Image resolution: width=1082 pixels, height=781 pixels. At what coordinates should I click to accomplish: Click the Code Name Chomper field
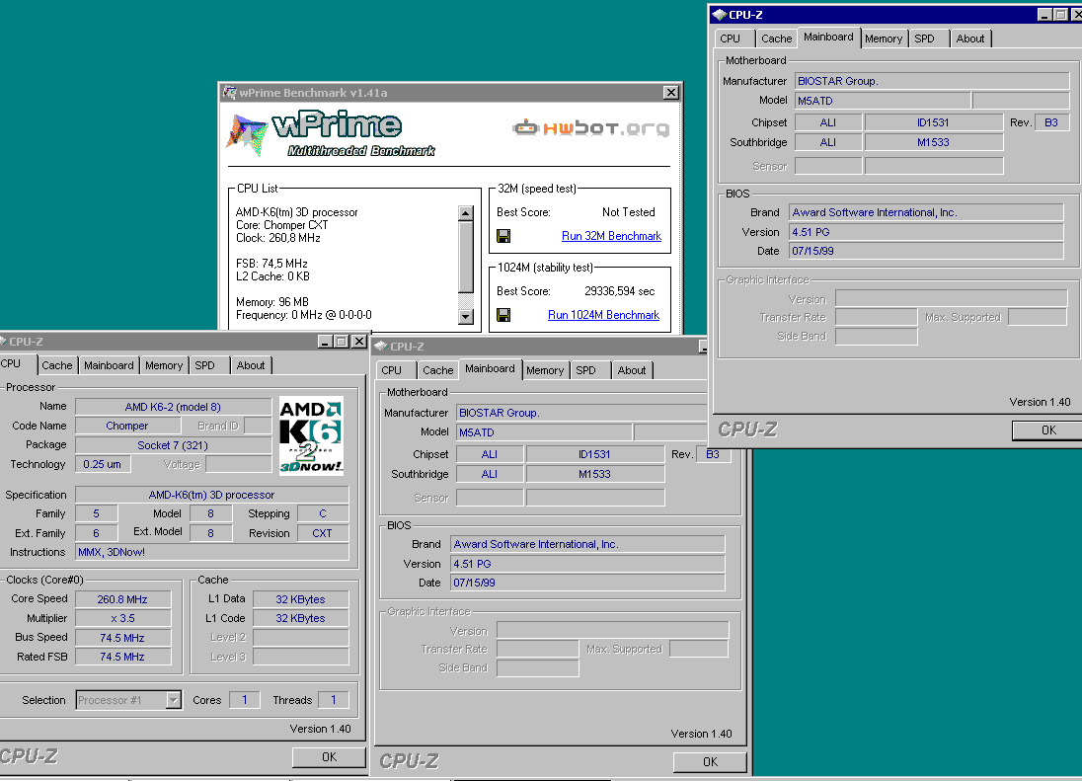(127, 427)
